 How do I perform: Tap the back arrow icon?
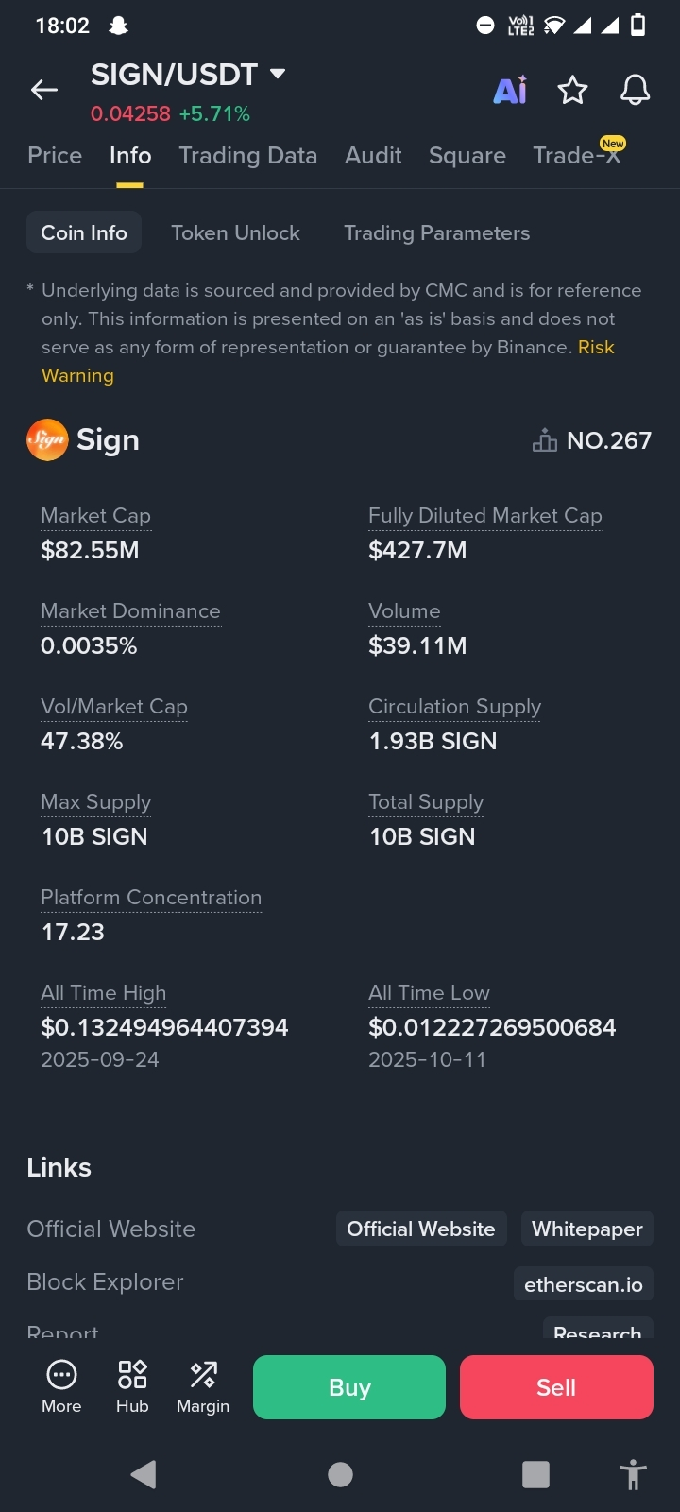(44, 90)
